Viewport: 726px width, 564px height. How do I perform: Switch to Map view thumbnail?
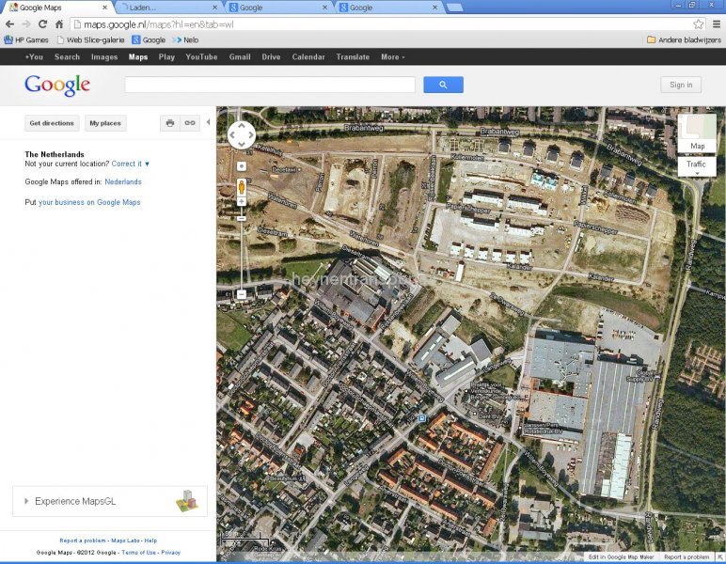(x=697, y=133)
